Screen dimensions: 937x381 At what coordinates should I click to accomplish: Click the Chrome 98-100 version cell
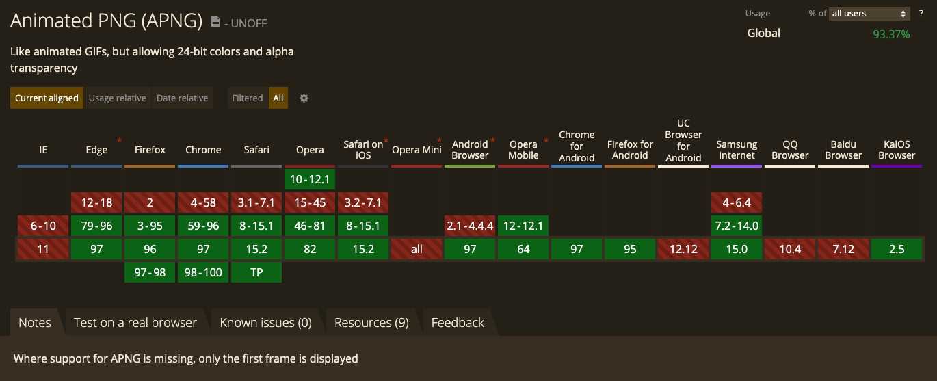tap(203, 272)
